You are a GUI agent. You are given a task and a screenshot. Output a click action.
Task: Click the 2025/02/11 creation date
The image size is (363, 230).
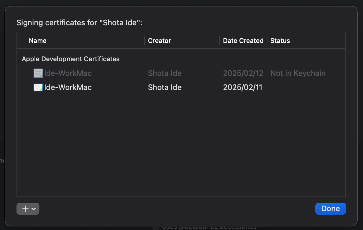(243, 87)
